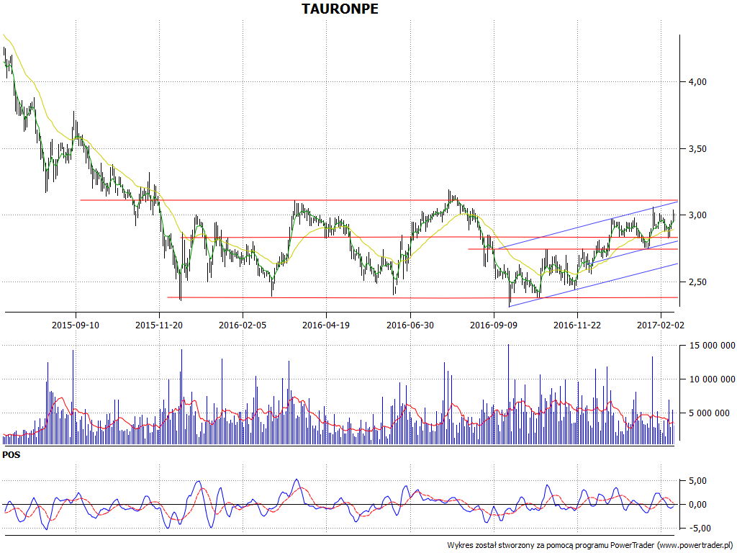Select the 2016-02-05 date label
Image resolution: width=737 pixels, height=553 pixels.
click(x=243, y=325)
